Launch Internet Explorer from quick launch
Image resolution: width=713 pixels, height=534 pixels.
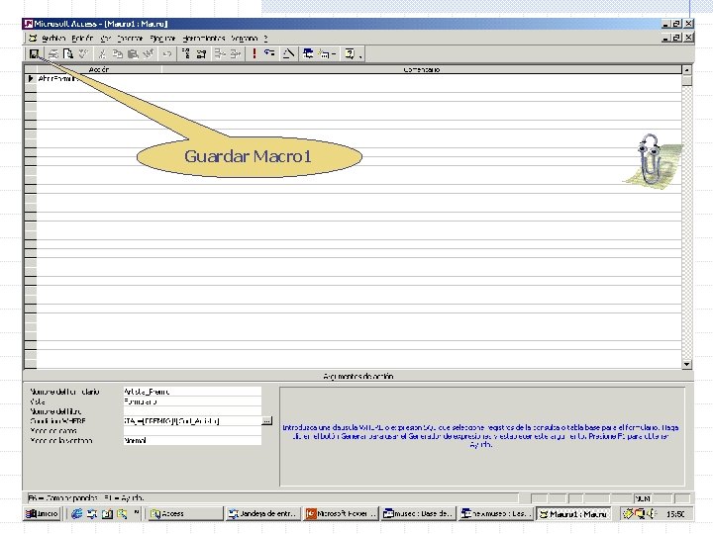click(x=77, y=513)
